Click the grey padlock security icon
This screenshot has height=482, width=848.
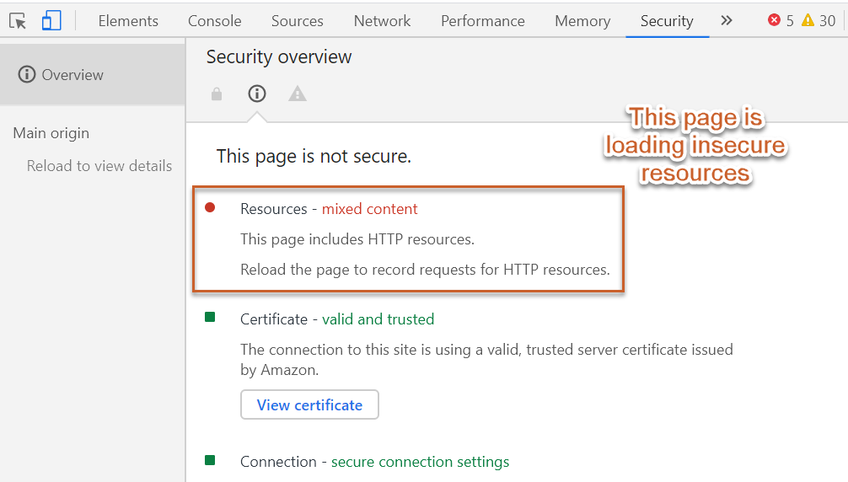point(217,94)
